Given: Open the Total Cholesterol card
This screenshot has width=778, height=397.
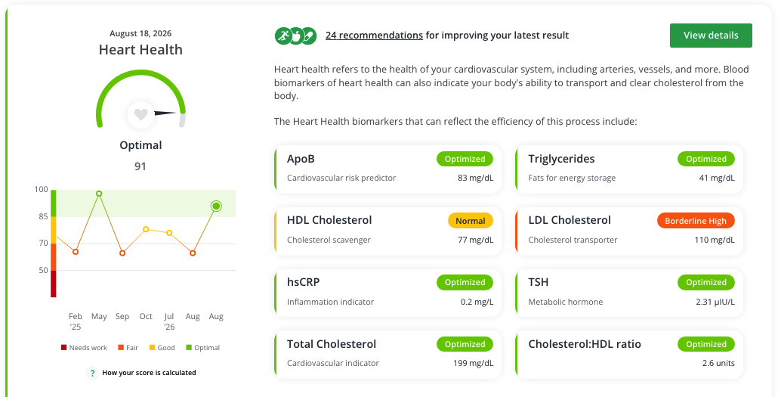Looking at the screenshot, I should coord(387,354).
